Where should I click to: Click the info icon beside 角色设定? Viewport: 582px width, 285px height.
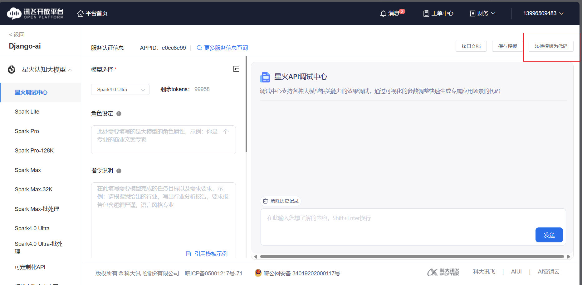119,114
